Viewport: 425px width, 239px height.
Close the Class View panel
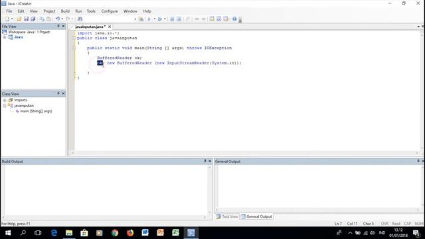tap(63, 94)
